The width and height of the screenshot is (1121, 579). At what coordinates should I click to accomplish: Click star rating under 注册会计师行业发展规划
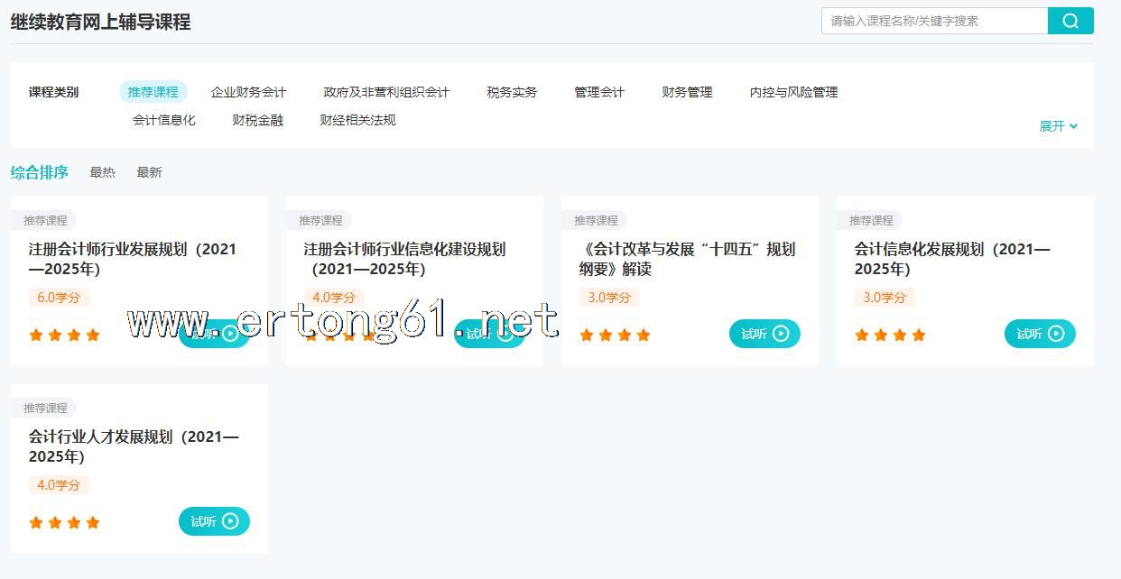pos(64,335)
